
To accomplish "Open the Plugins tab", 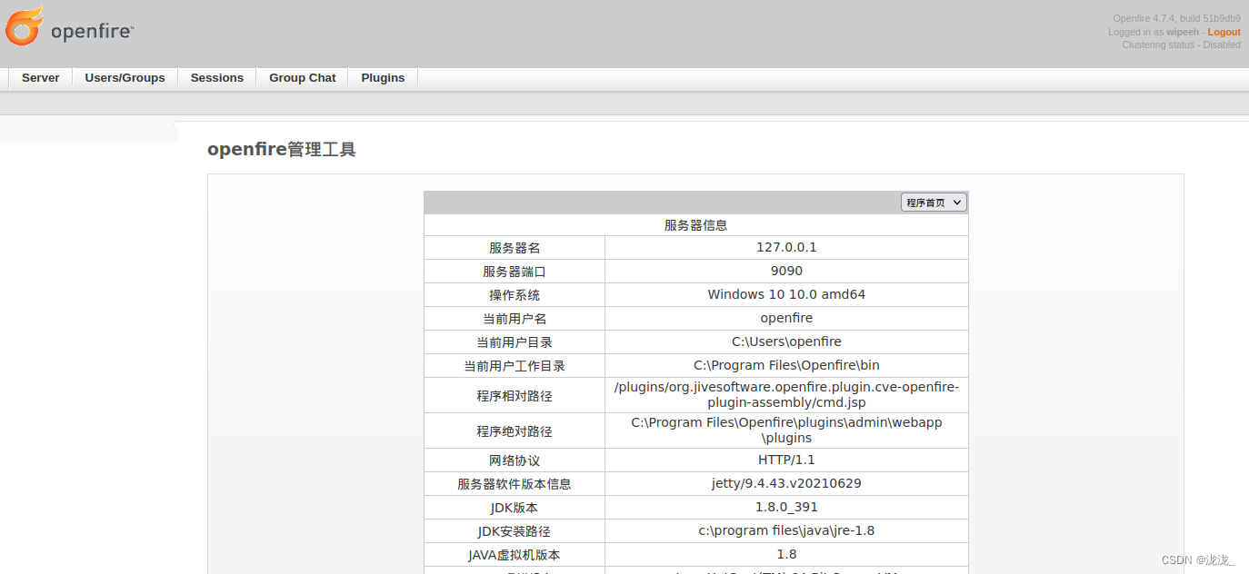I will pos(383,78).
